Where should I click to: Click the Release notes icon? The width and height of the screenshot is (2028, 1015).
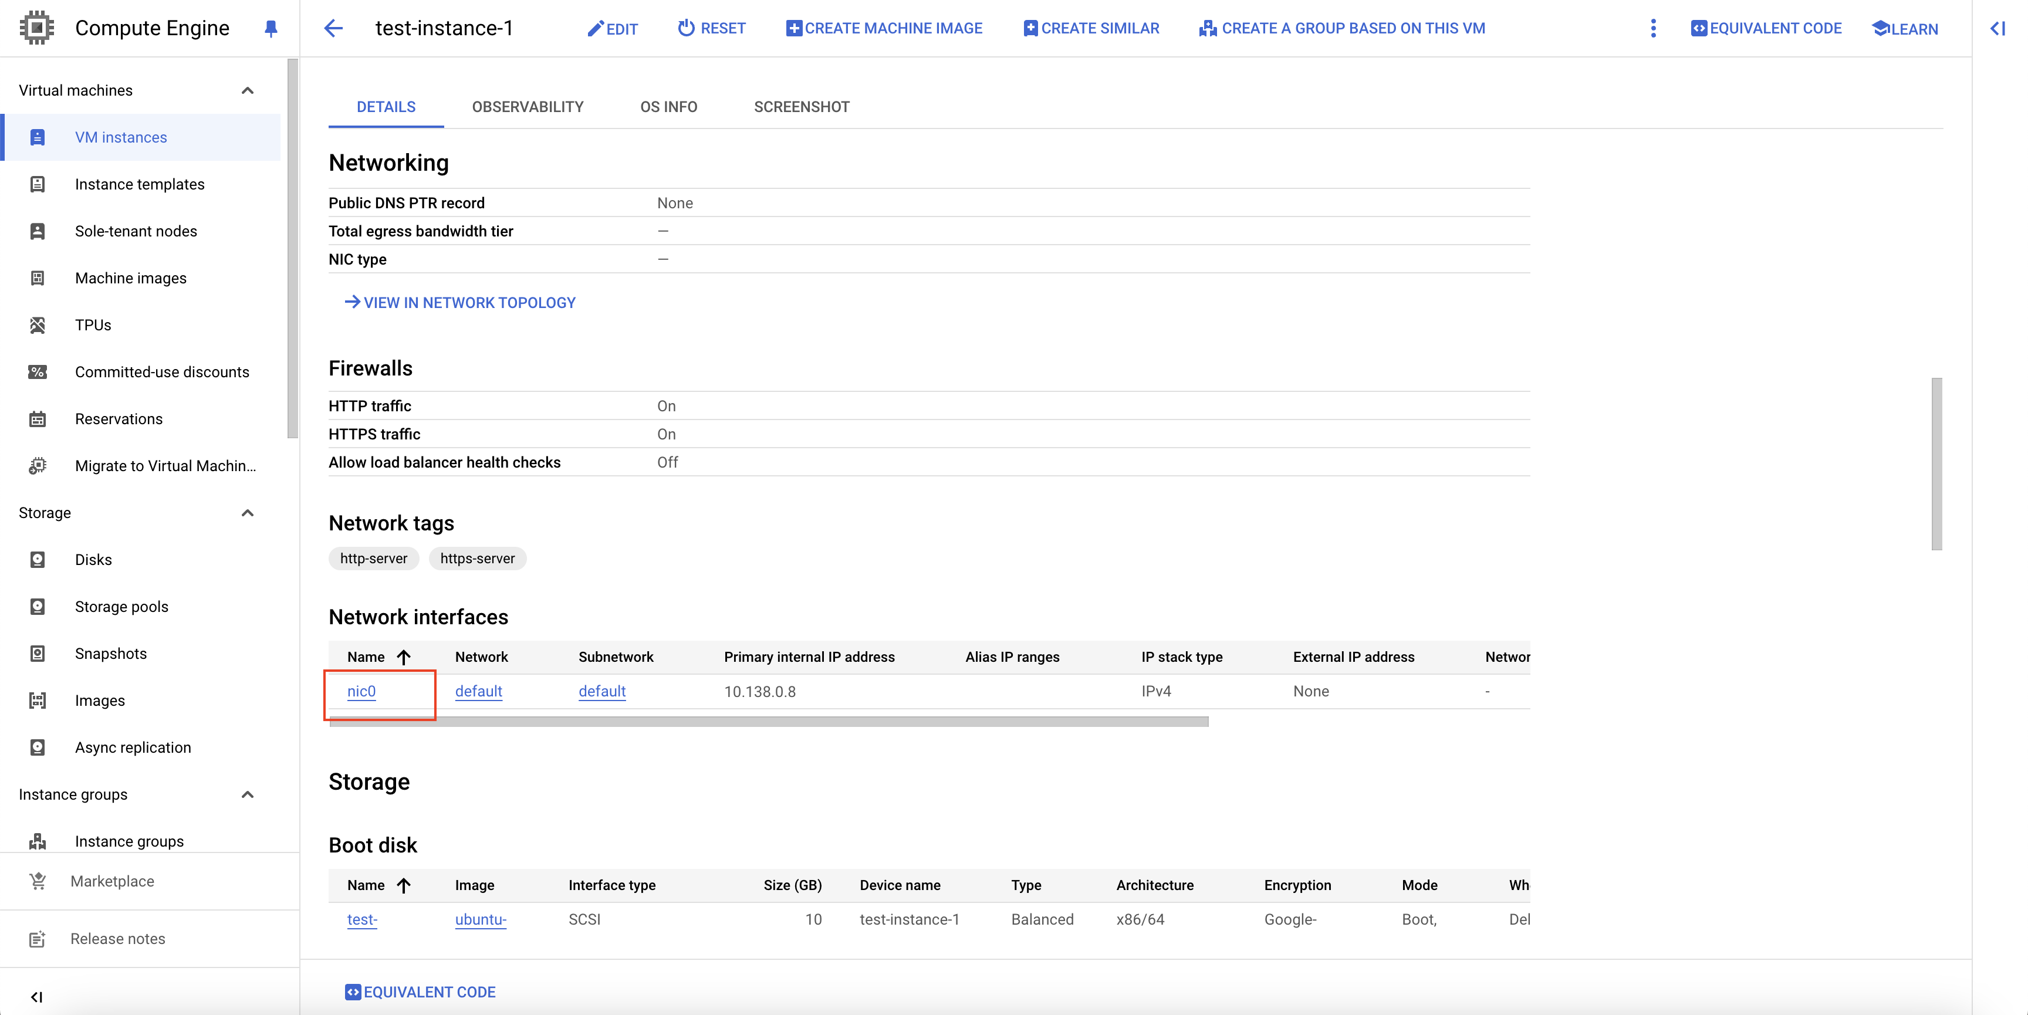click(x=37, y=939)
